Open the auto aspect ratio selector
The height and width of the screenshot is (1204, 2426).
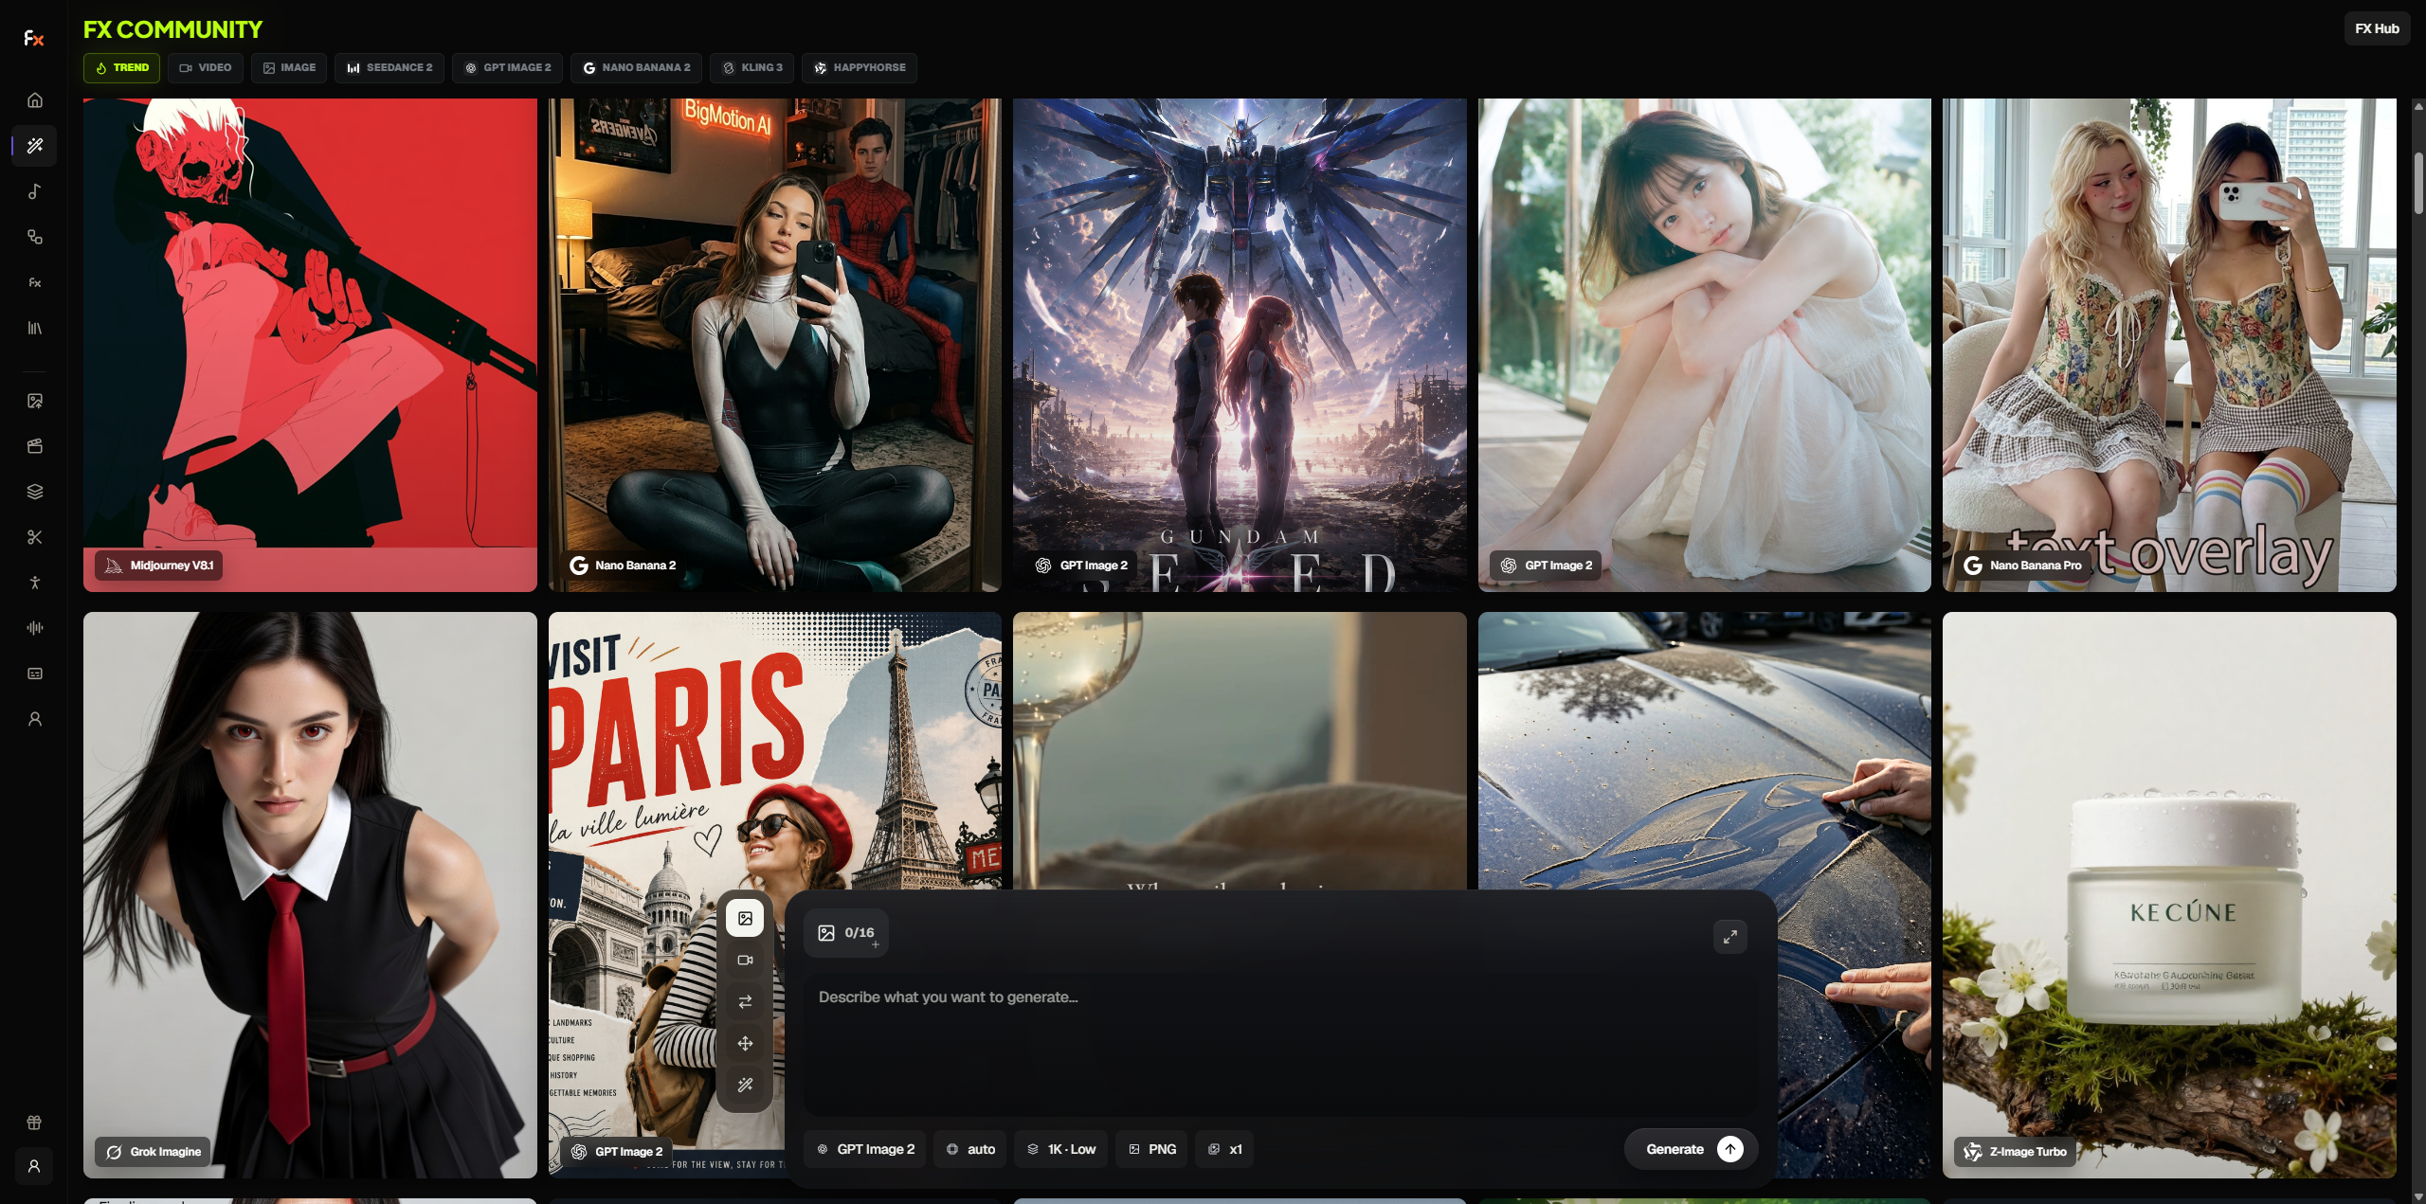click(970, 1149)
